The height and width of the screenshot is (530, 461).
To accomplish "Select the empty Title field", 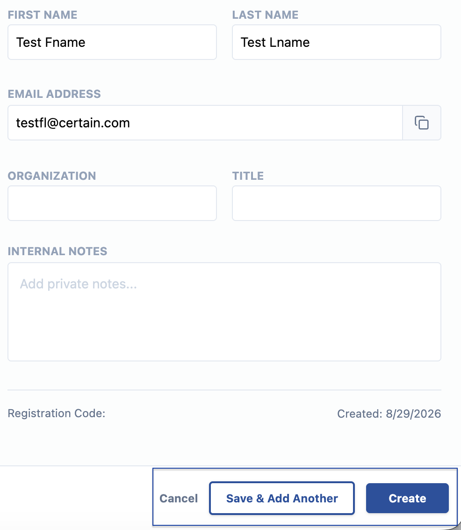I will point(337,203).
